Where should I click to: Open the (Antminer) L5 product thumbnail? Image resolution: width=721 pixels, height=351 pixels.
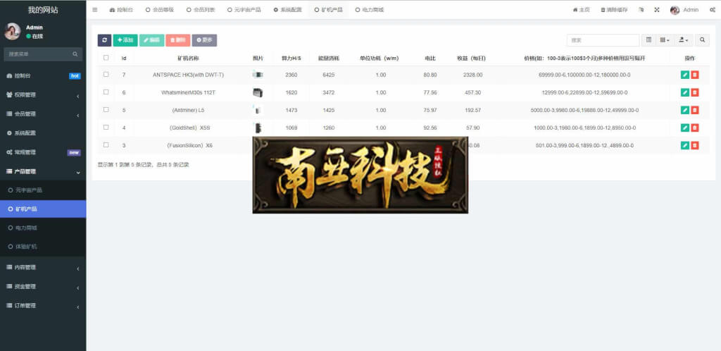pos(258,110)
